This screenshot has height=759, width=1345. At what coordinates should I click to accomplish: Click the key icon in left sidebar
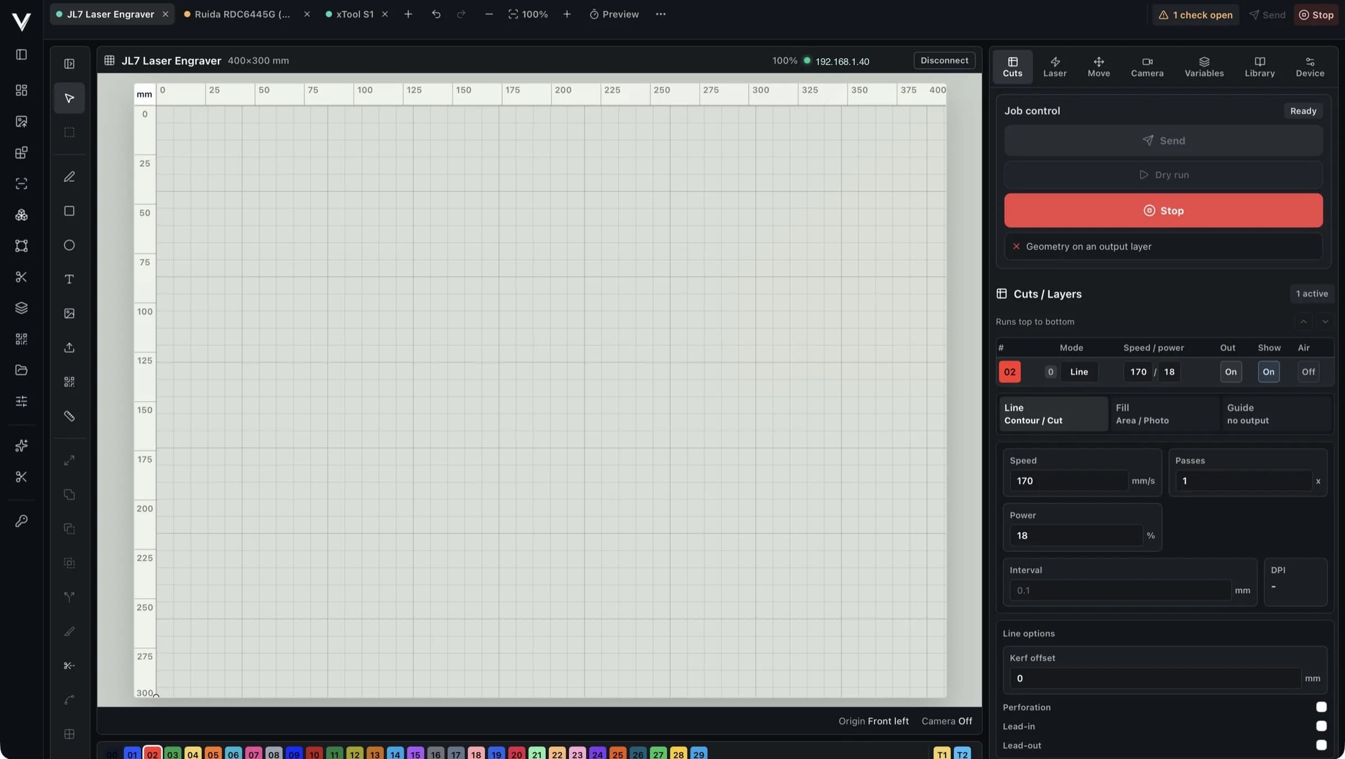(21, 521)
